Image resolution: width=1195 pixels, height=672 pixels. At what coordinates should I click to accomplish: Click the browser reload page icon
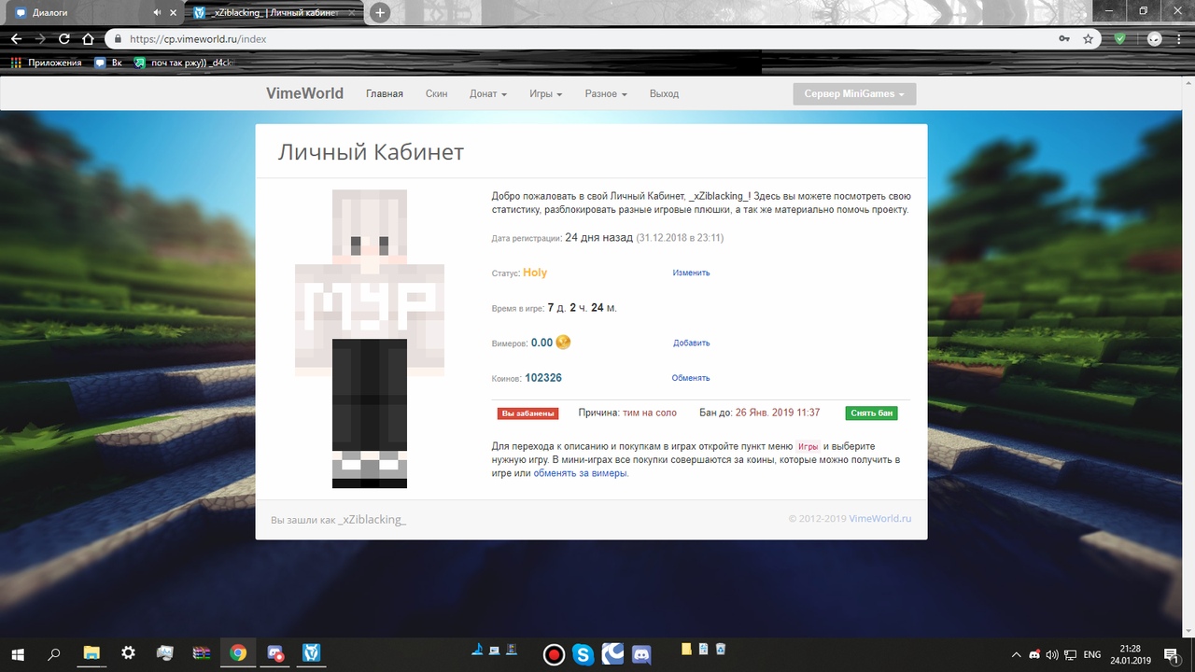tap(64, 39)
